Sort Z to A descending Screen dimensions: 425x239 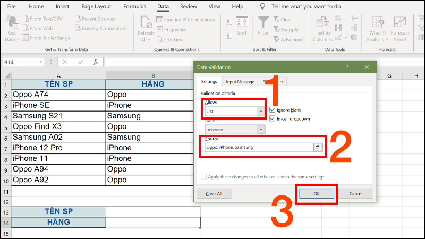pyautogui.click(x=229, y=36)
